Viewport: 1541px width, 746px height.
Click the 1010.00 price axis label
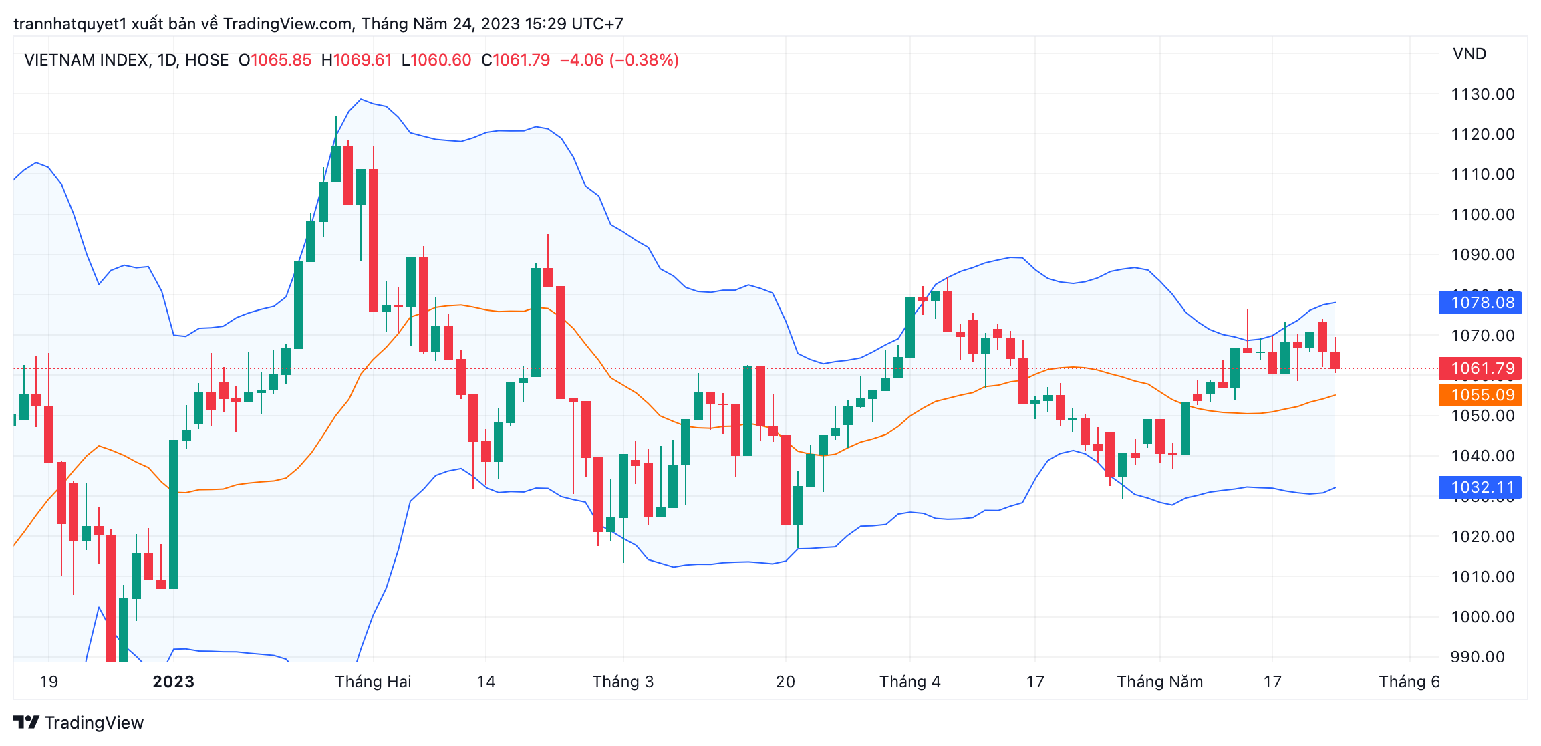point(1483,577)
